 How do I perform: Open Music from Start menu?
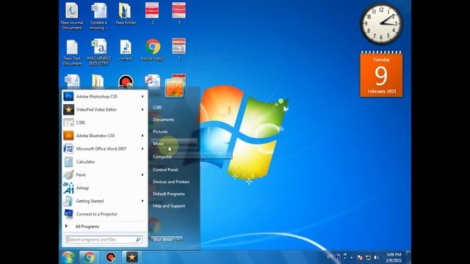174,144
